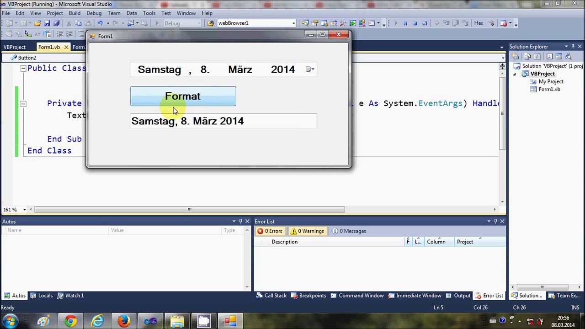Open the Button2 class name dropdown
The width and height of the screenshot is (585, 329).
click(503, 58)
